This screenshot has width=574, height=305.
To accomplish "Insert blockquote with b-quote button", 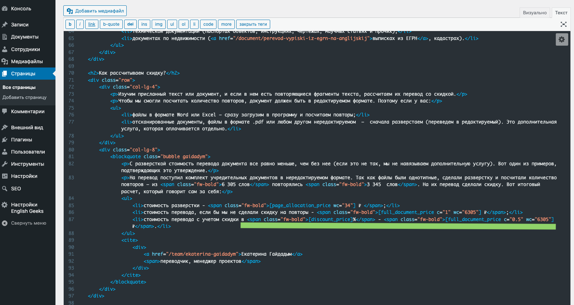I will point(111,24).
